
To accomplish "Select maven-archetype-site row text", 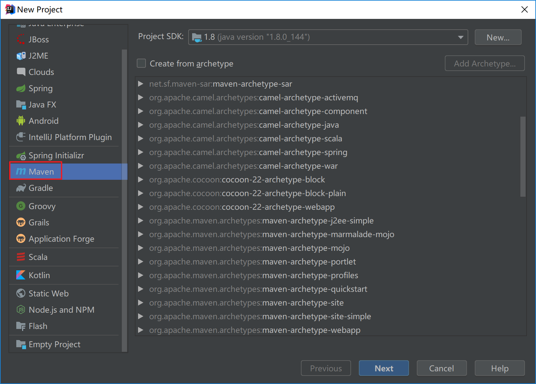I will coord(247,303).
